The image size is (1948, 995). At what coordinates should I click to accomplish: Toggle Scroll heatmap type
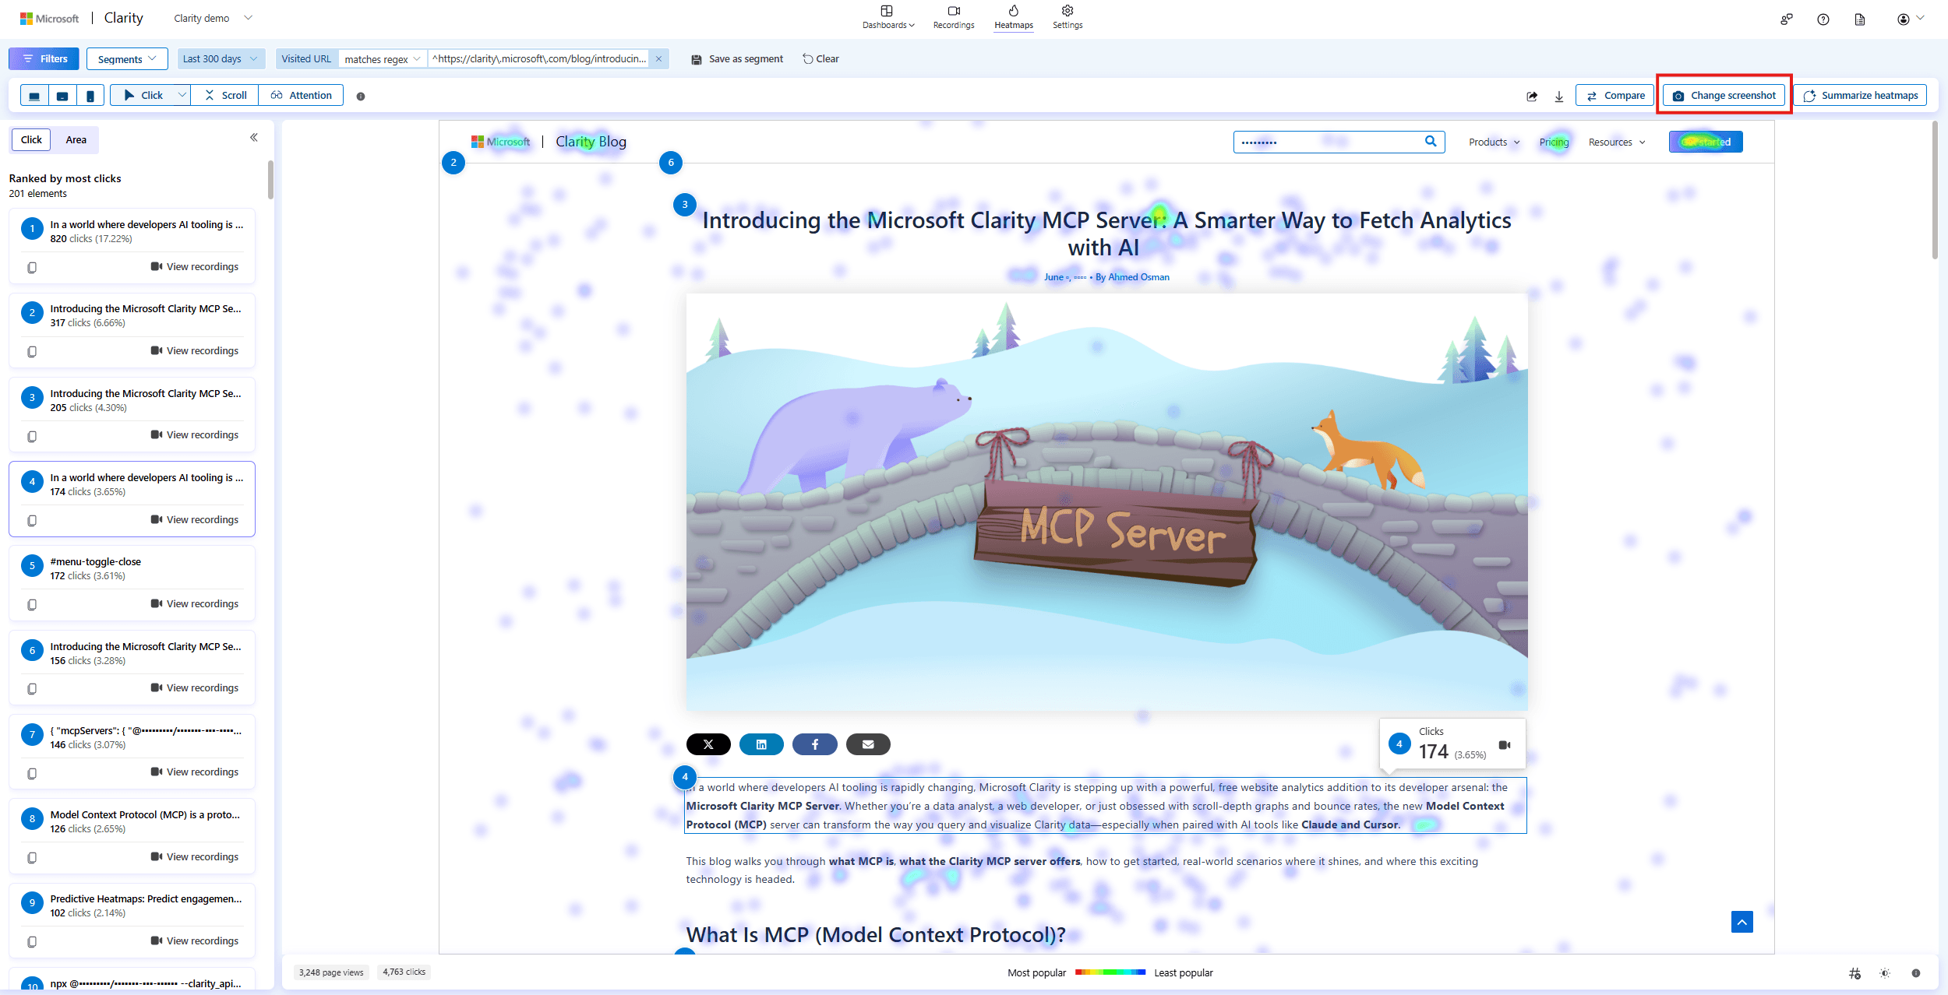(x=225, y=96)
